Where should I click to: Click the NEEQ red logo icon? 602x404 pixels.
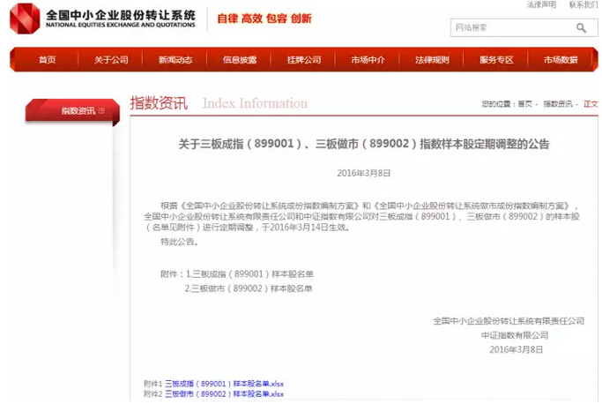[24, 19]
